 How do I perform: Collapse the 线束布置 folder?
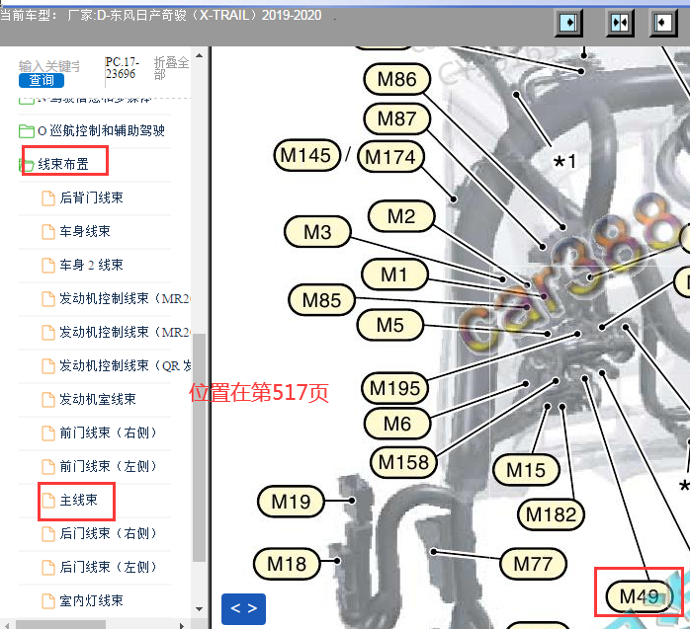click(63, 164)
